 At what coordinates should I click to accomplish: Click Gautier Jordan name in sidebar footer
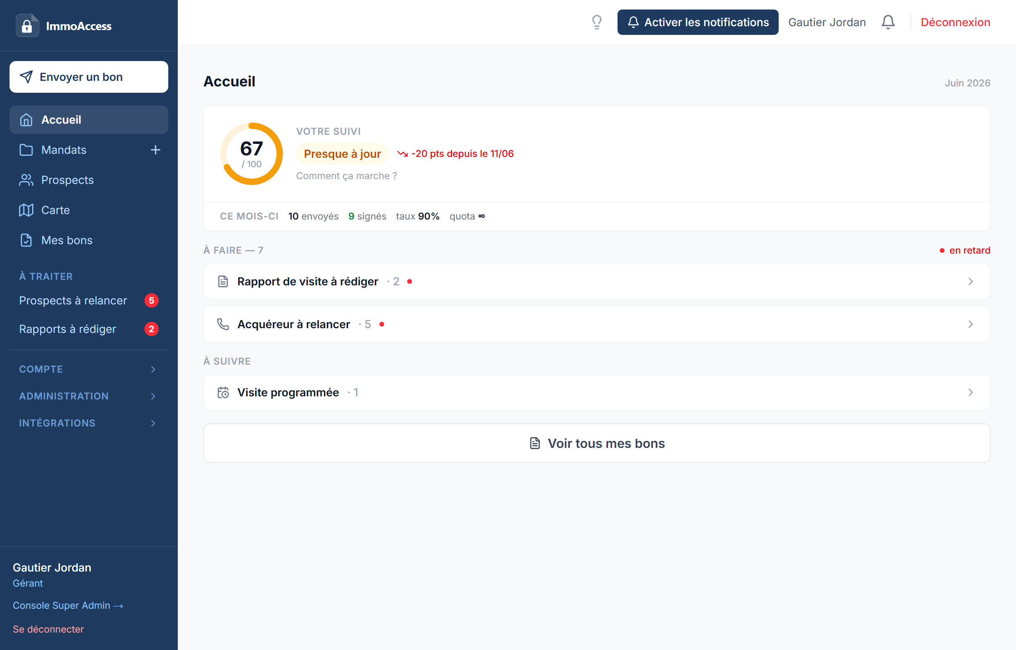point(52,568)
